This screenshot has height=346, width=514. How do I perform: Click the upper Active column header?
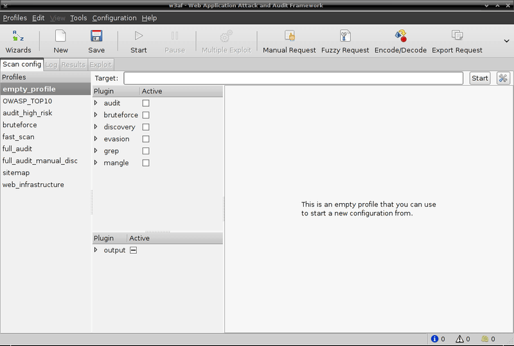181,91
